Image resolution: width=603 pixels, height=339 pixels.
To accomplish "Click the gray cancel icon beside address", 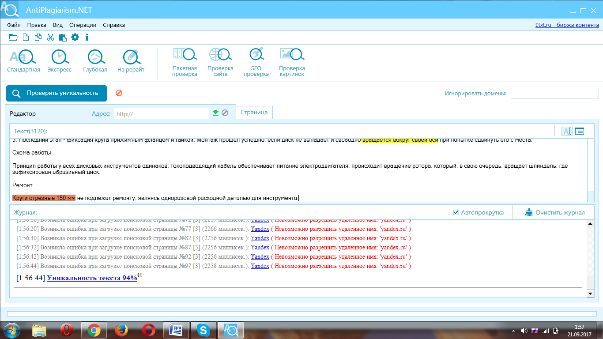I will pos(225,113).
